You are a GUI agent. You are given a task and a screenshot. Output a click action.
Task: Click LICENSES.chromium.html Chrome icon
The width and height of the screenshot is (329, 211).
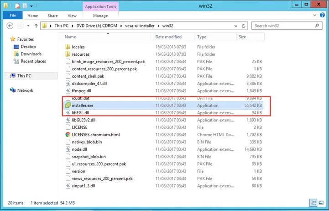pos(68,135)
